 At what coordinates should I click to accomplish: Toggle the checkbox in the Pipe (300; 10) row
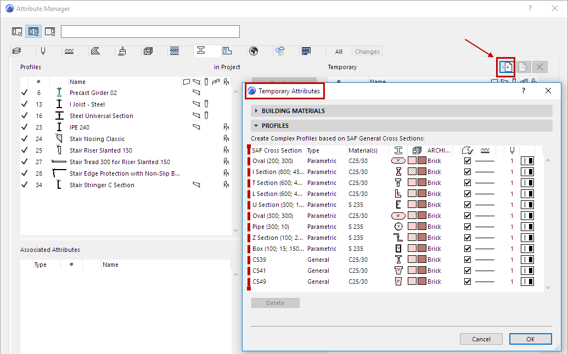pyautogui.click(x=468, y=227)
